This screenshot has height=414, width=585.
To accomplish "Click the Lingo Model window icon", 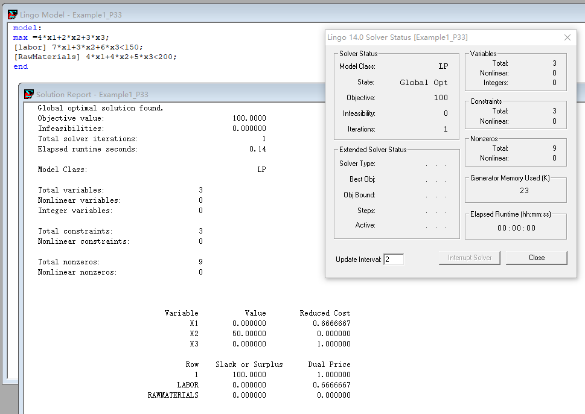I will pyautogui.click(x=12, y=14).
